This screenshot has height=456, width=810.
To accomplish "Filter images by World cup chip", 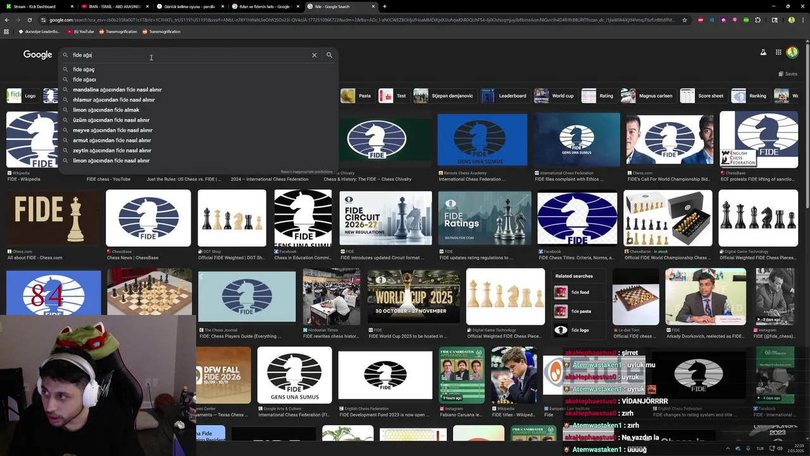I will [x=554, y=96].
